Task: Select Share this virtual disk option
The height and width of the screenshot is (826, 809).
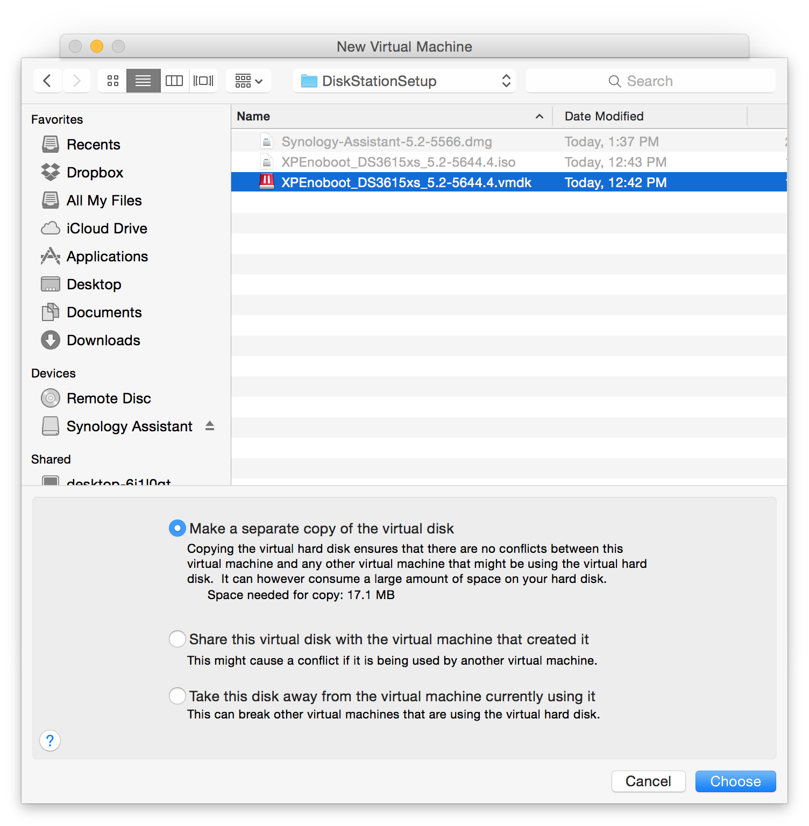Action: [178, 639]
